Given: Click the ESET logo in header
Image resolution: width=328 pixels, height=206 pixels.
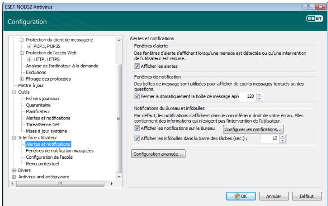Looking at the screenshot, I should click(x=315, y=19).
